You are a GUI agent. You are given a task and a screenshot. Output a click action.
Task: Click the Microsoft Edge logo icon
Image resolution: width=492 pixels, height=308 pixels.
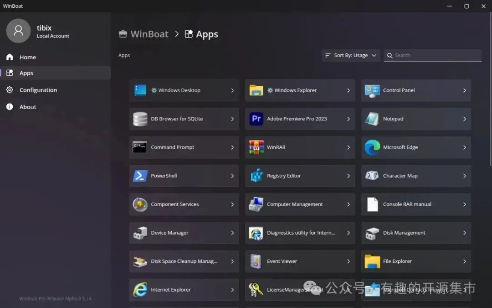372,147
